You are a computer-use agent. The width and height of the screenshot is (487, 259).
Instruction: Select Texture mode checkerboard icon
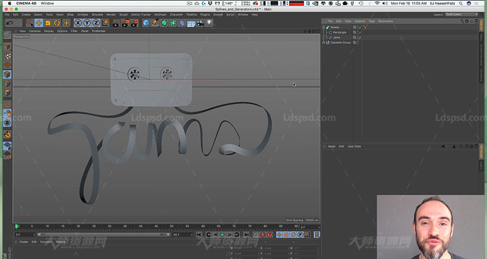(7, 56)
